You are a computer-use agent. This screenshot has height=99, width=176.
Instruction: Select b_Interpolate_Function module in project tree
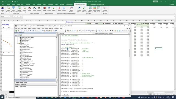[x=27, y=52]
